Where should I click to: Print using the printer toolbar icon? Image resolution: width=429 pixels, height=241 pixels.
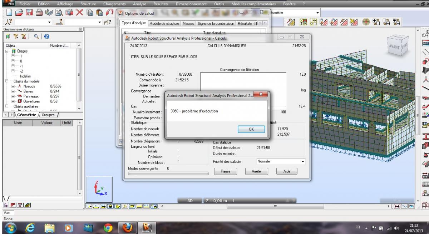[x=39, y=12]
